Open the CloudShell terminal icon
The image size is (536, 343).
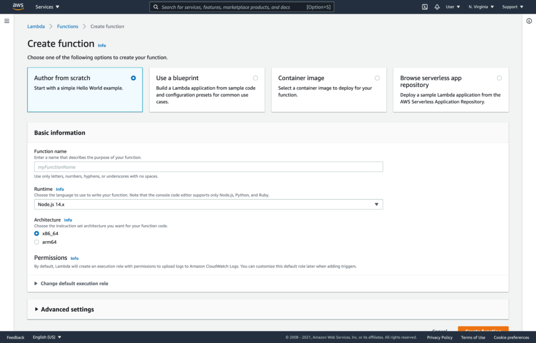(x=425, y=7)
